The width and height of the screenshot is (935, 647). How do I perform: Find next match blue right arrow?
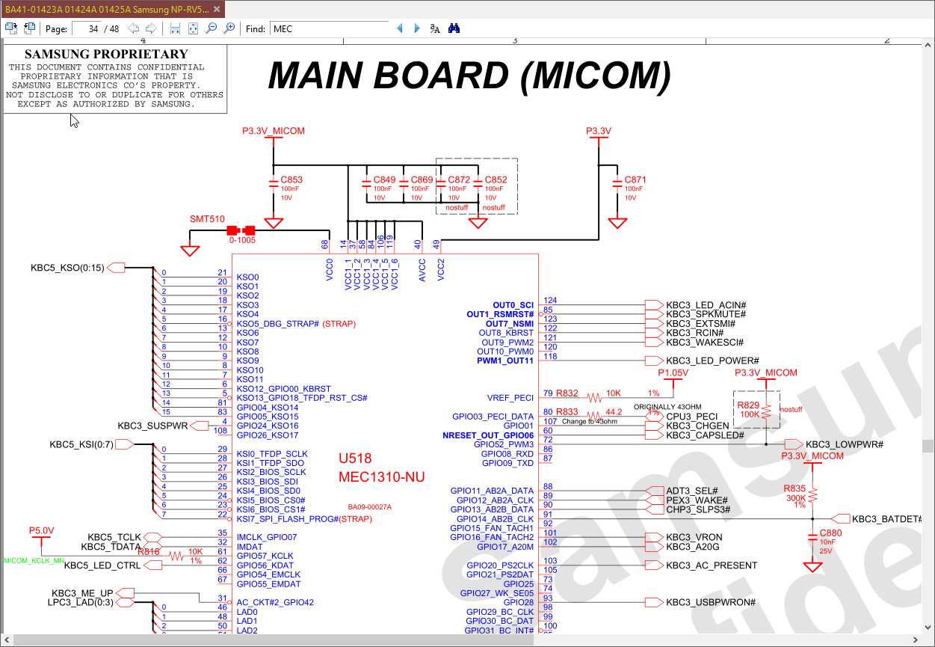(x=416, y=28)
